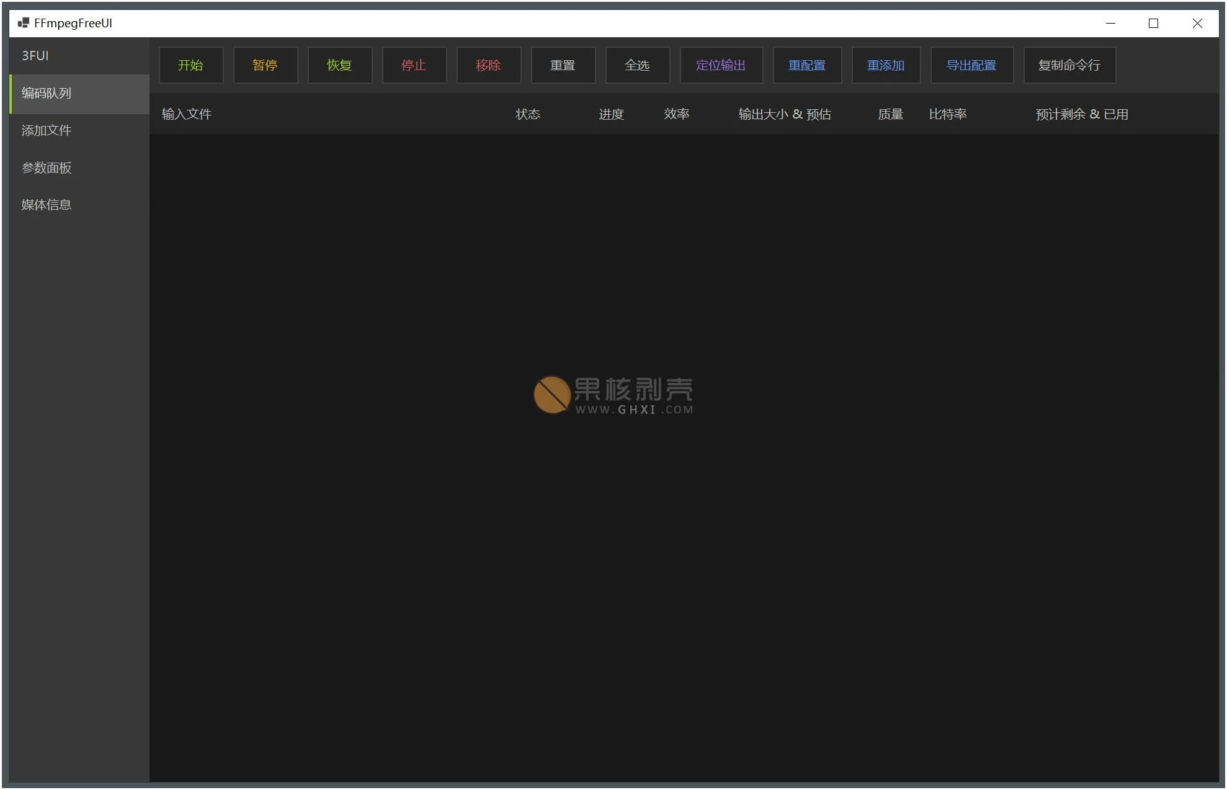Viewport: 1227px width, 790px height.
Task: Select all items using 全选
Action: click(x=637, y=65)
